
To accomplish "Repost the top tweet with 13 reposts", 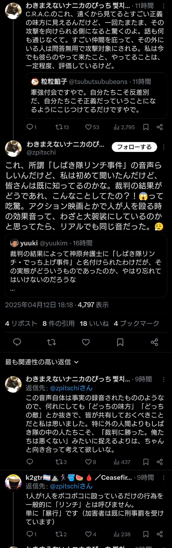I will (x=59, y=127).
